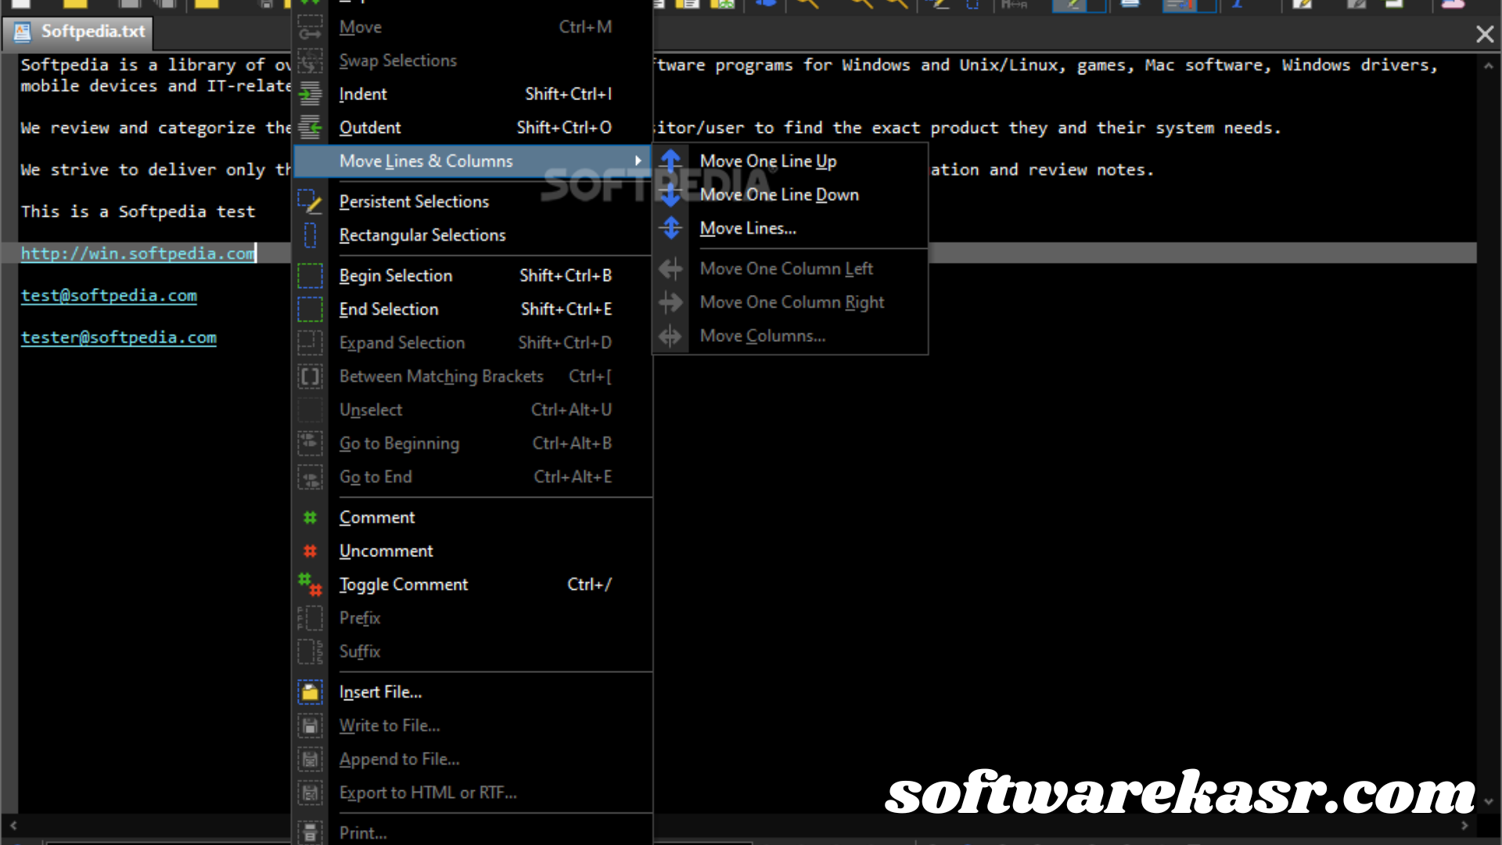The image size is (1502, 845).
Task: Click the End Selection icon
Action: pos(310,310)
